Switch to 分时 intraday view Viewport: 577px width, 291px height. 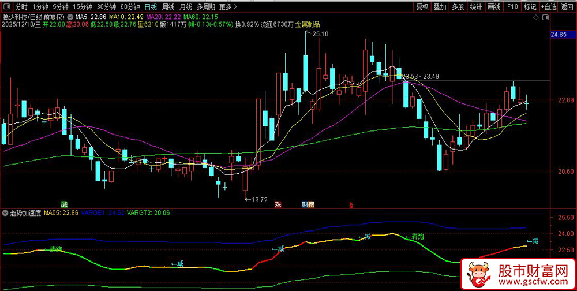point(21,7)
